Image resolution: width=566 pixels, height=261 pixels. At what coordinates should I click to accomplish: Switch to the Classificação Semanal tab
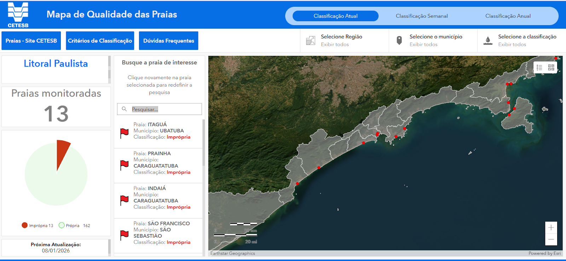click(422, 16)
